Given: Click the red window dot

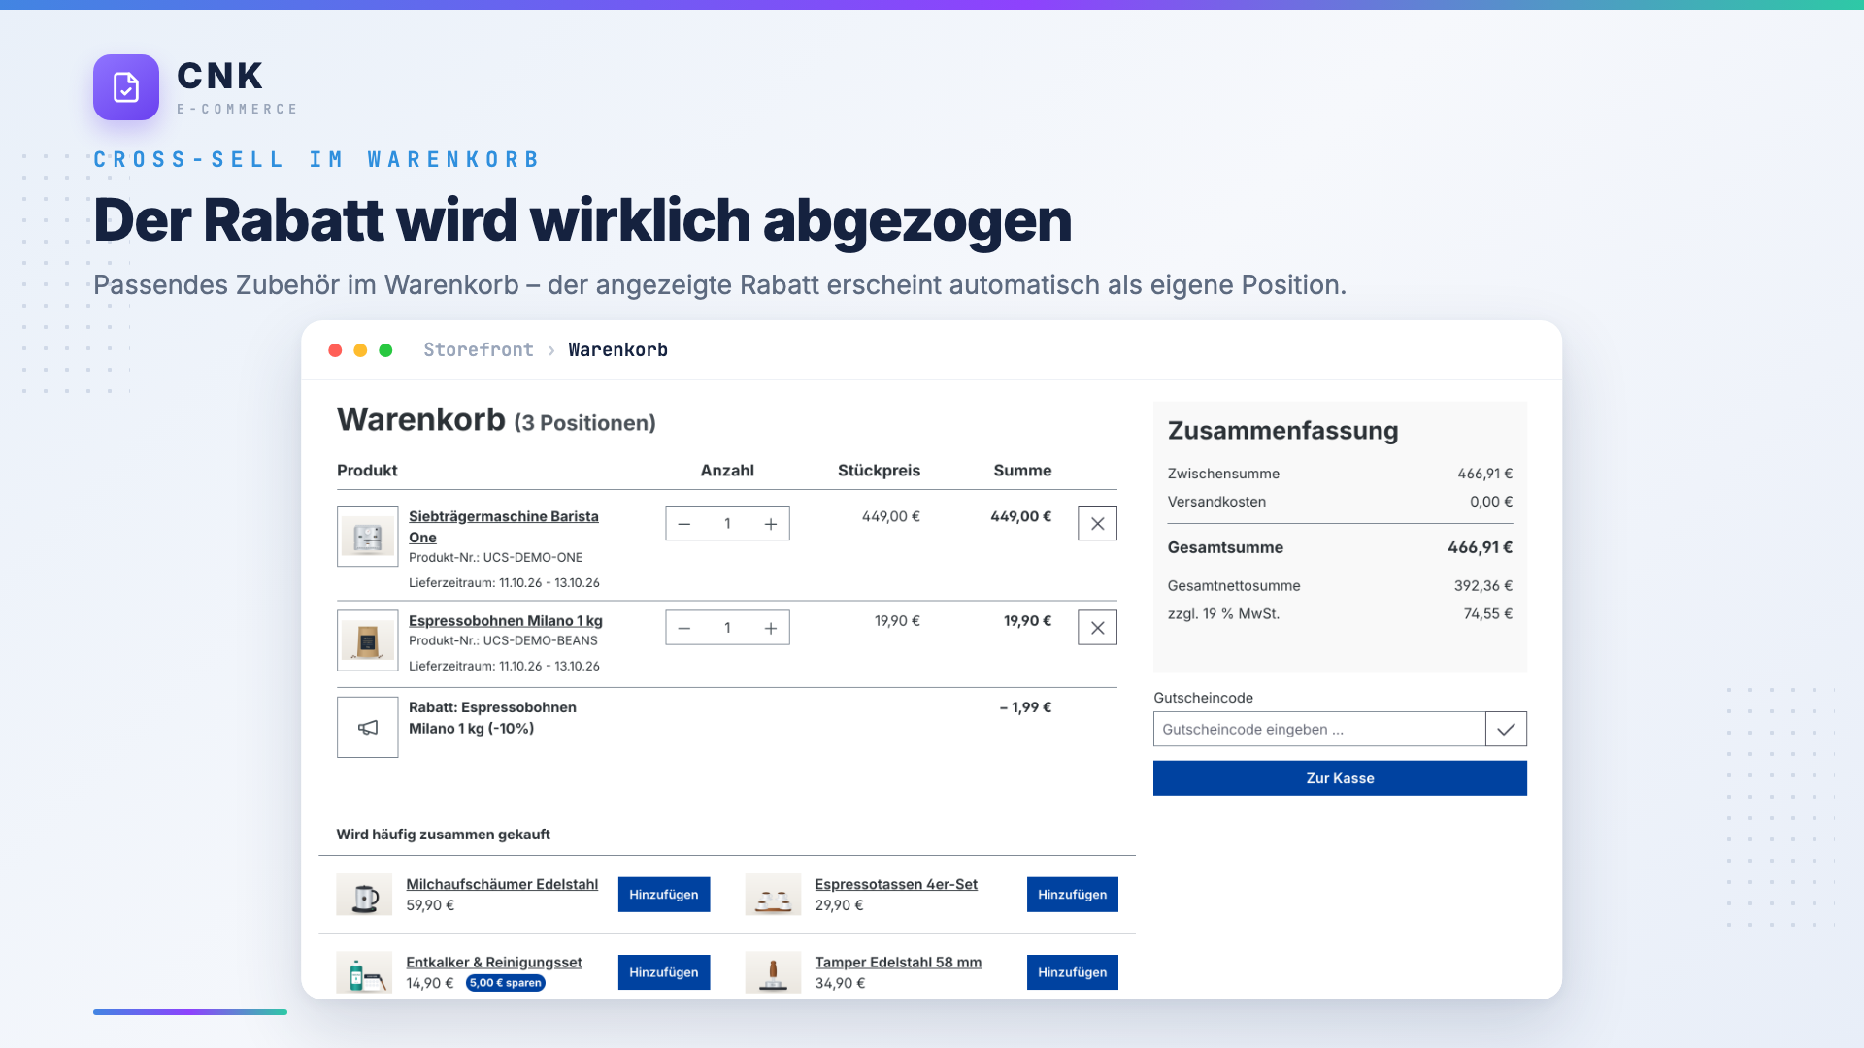Looking at the screenshot, I should pos(335,350).
